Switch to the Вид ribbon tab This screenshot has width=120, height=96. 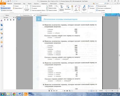click(24, 4)
